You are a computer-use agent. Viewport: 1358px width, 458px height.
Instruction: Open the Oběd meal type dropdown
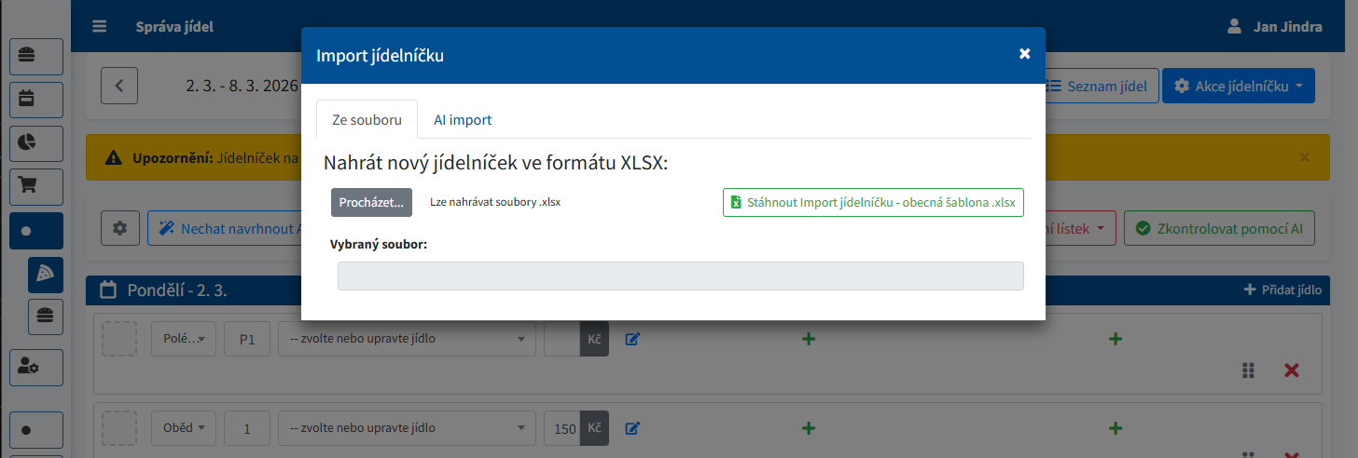pyautogui.click(x=184, y=428)
